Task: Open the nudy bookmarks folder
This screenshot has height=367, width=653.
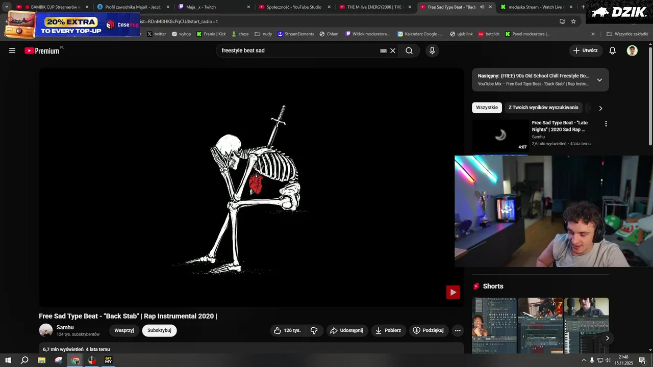Action: click(263, 34)
